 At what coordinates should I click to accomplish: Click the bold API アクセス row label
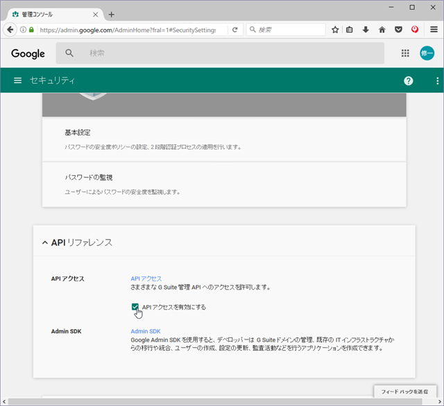(68, 279)
